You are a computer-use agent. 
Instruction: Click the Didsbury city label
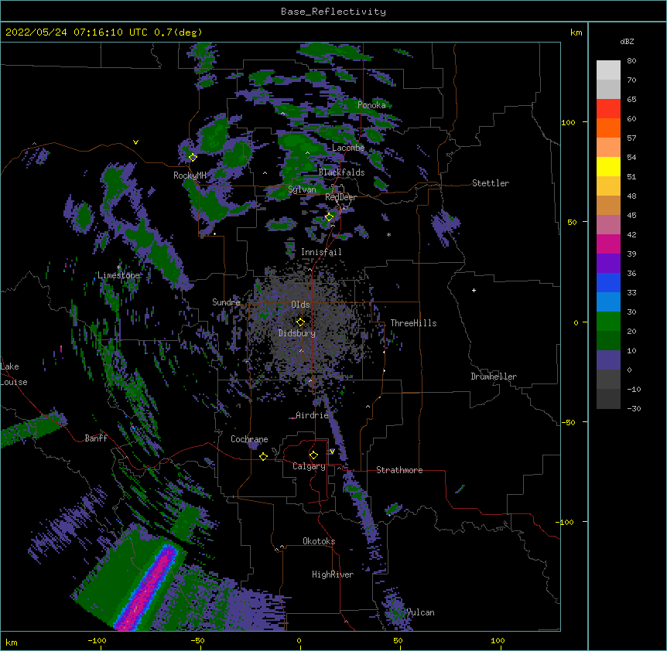pyautogui.click(x=296, y=333)
